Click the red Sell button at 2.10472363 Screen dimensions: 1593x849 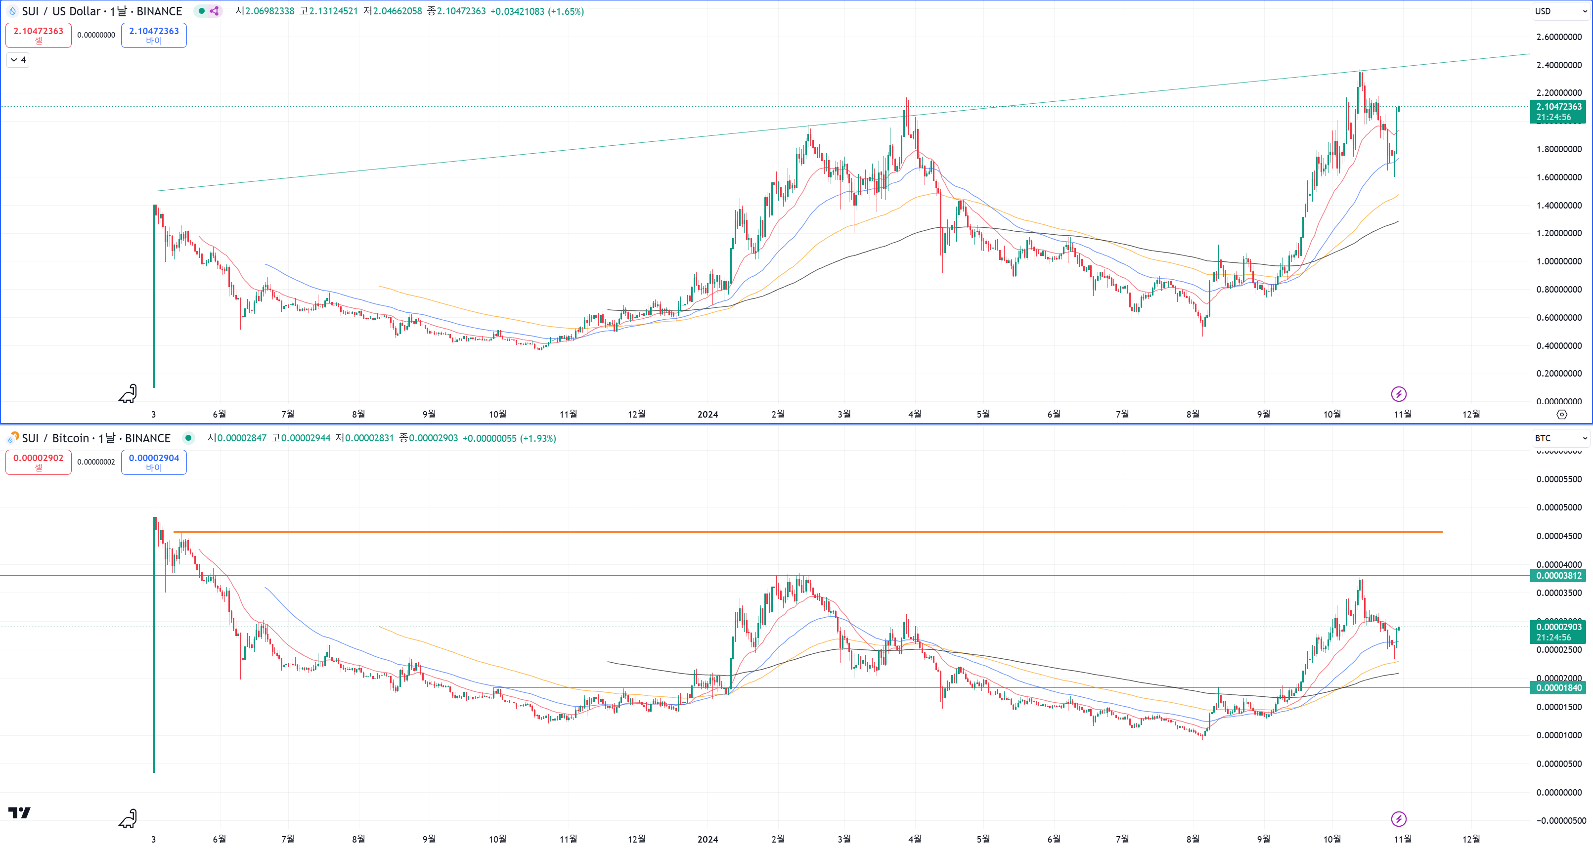pos(39,35)
